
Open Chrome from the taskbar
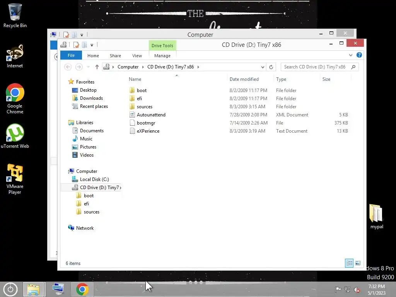click(82, 289)
